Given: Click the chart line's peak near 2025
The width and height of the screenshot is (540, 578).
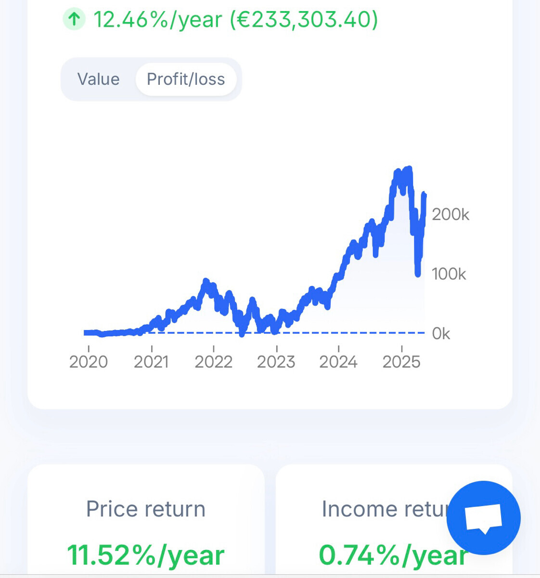Looking at the screenshot, I should click(409, 170).
